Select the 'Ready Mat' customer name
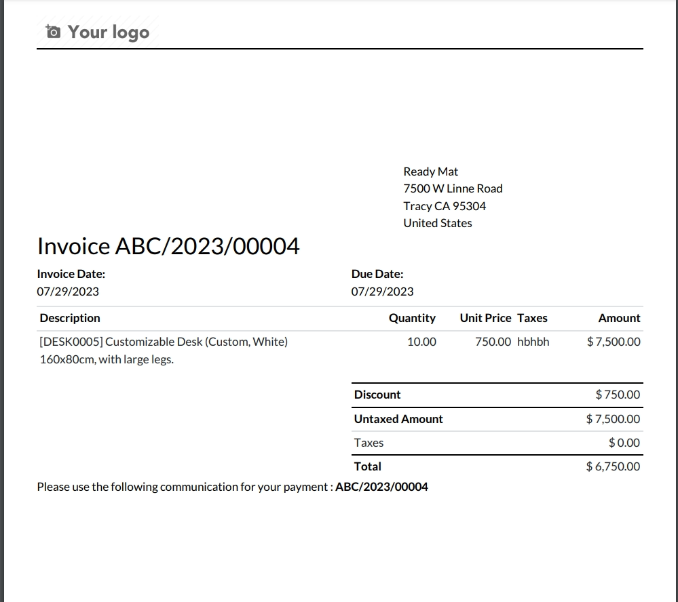 point(430,172)
